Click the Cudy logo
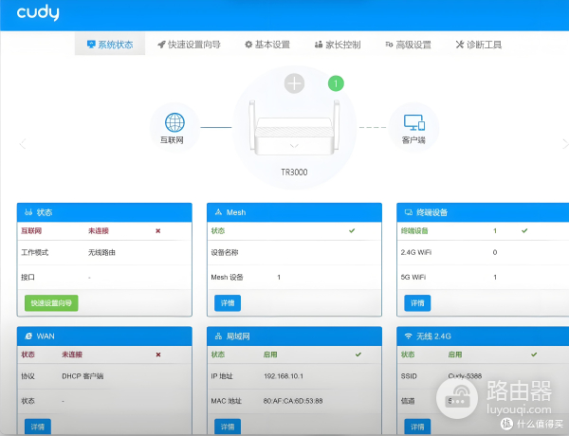This screenshot has height=436, width=569. click(x=34, y=13)
